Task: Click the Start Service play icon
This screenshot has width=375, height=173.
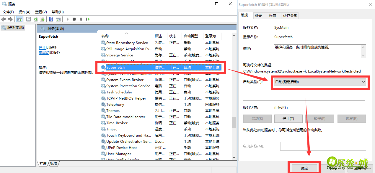Action: coord(67,19)
